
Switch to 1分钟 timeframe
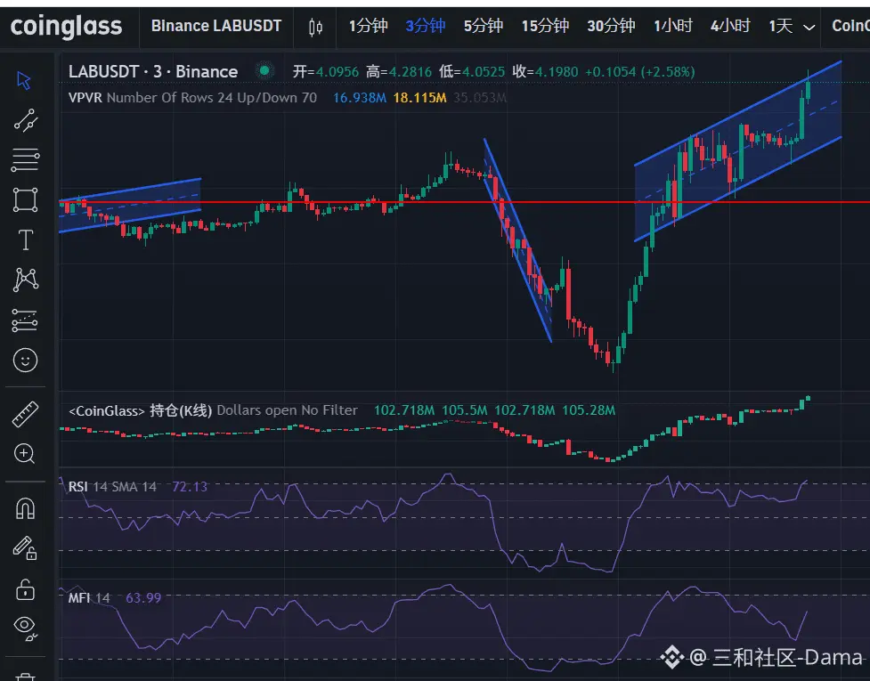(368, 26)
